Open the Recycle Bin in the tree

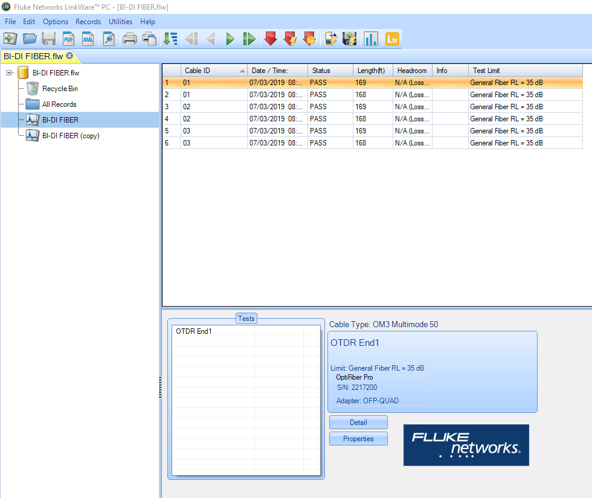click(x=60, y=89)
